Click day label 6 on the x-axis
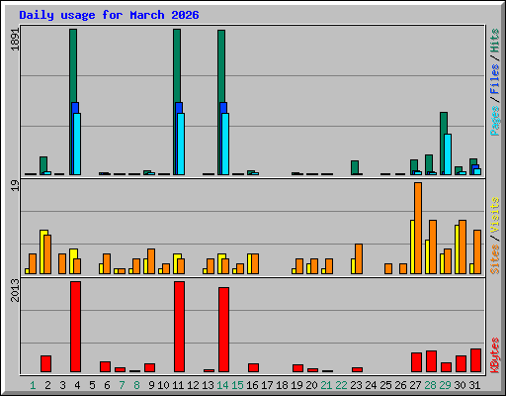506x396 pixels. coord(107,385)
